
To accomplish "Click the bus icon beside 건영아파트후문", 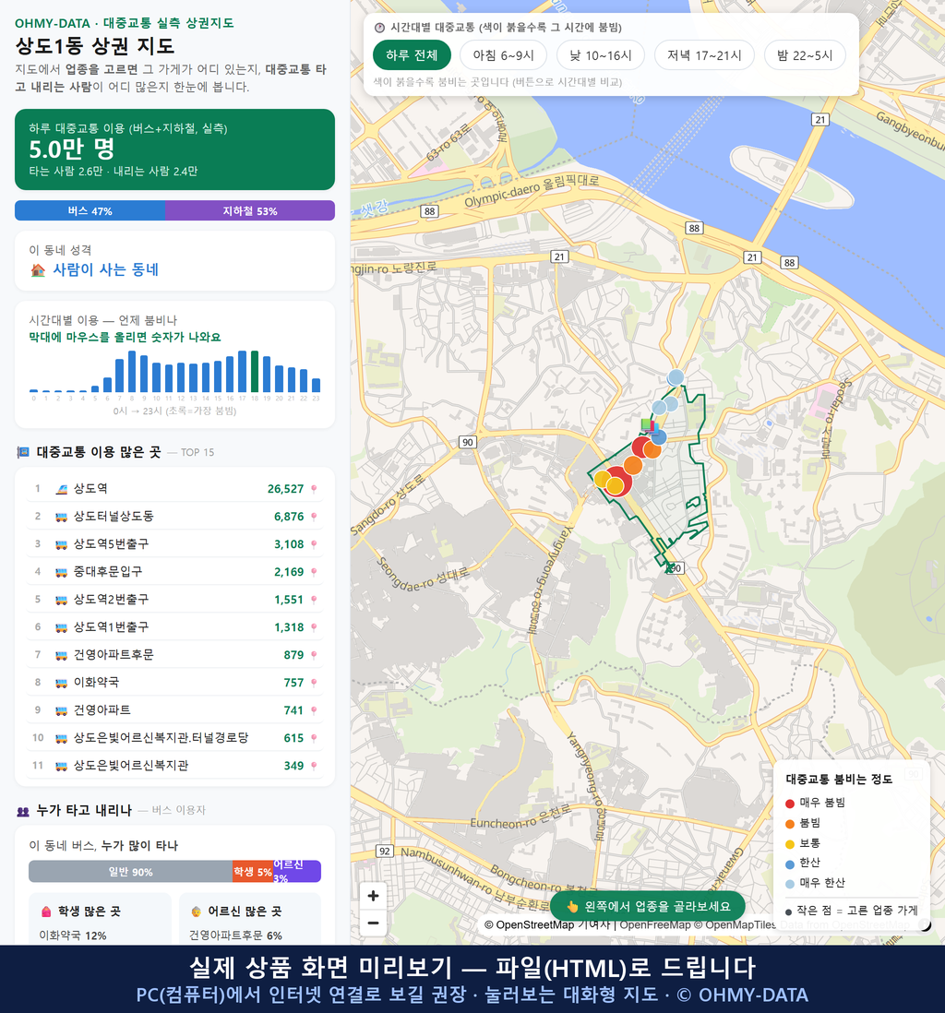I will click(x=62, y=655).
